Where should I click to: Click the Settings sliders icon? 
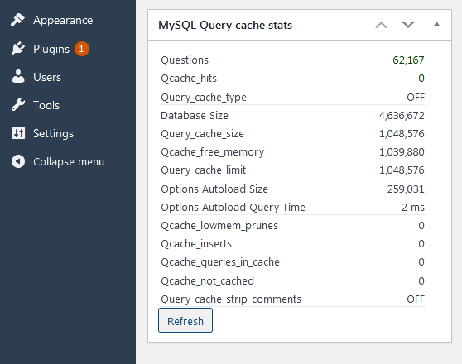18,133
